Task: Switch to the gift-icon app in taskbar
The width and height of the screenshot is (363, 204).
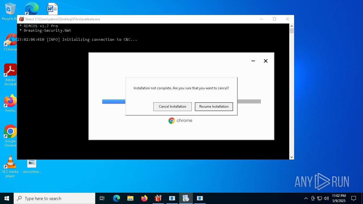Action: (x=158, y=198)
